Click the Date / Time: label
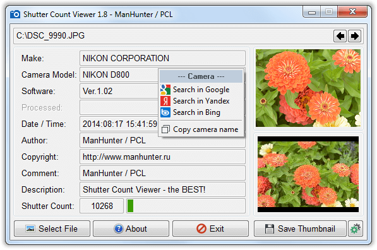 (x=44, y=124)
